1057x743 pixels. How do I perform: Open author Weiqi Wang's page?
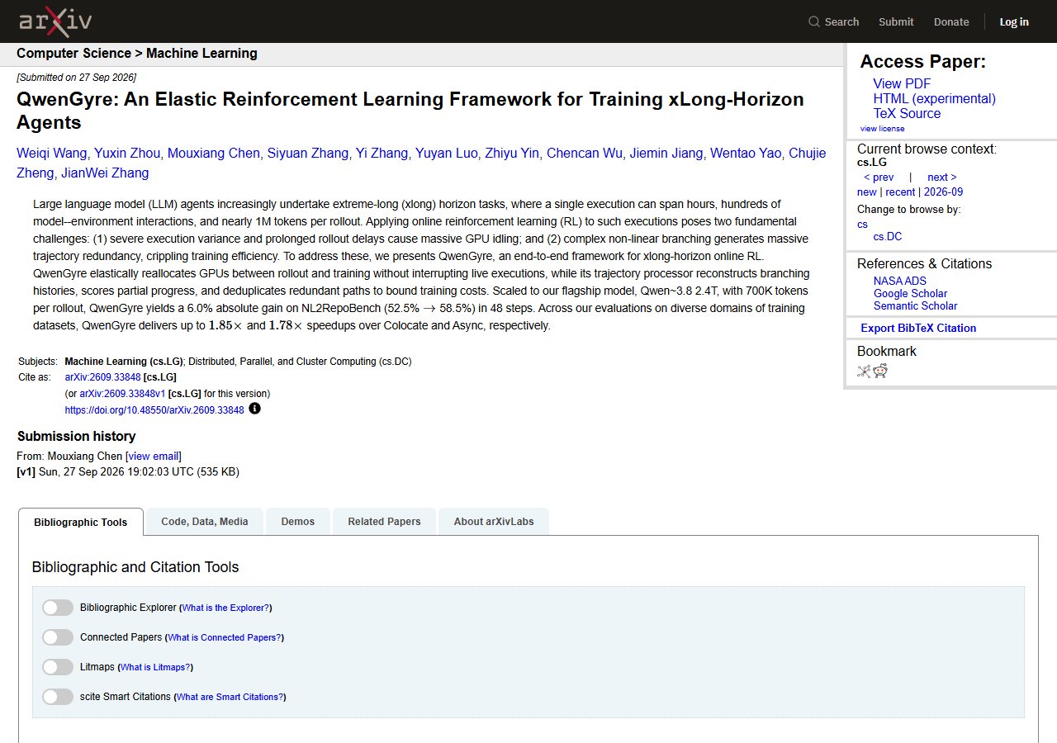[x=52, y=153]
